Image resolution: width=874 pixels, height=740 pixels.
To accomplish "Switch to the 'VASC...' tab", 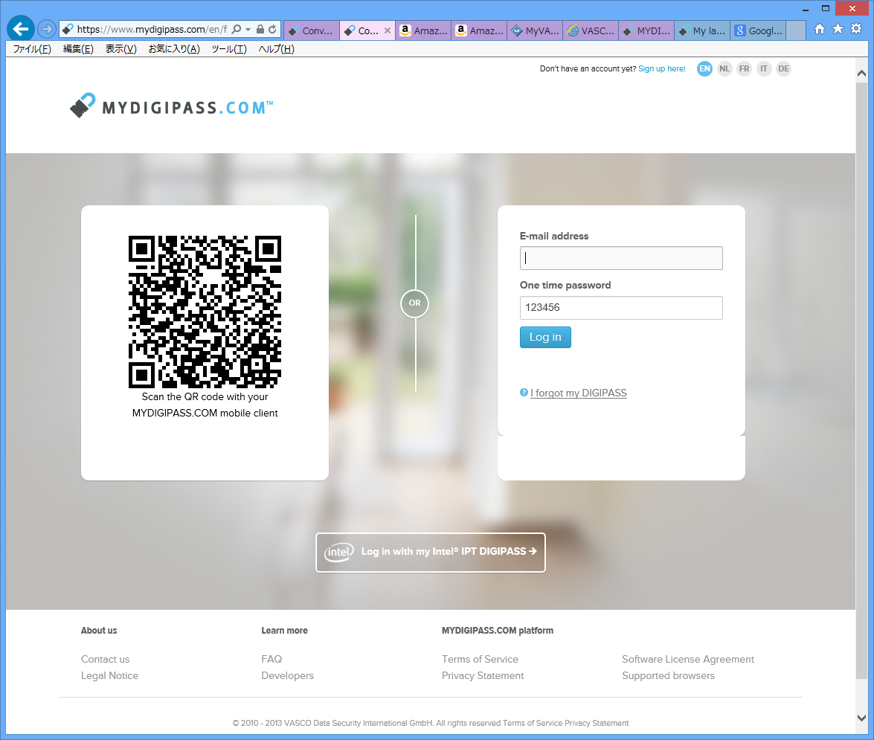I will tap(591, 30).
